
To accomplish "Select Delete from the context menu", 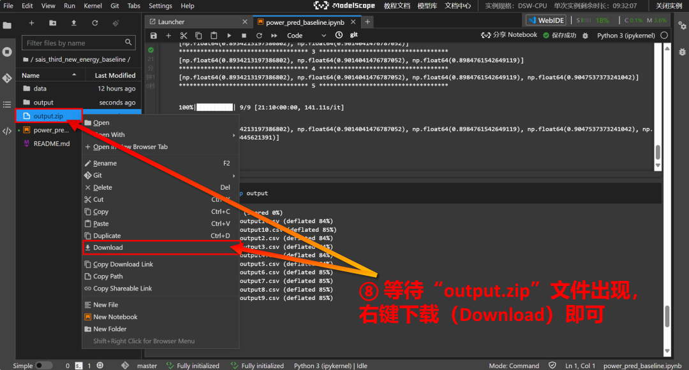I will tap(160, 187).
